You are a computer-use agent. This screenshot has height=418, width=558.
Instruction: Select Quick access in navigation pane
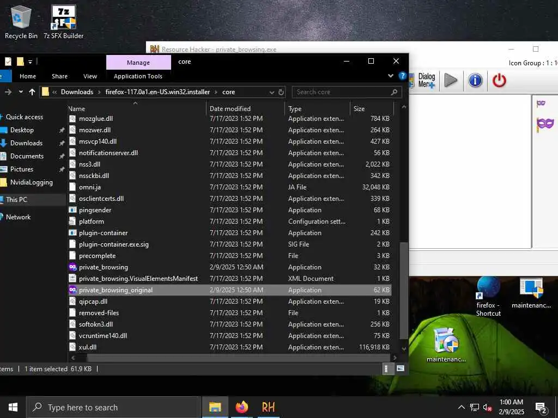(x=24, y=117)
